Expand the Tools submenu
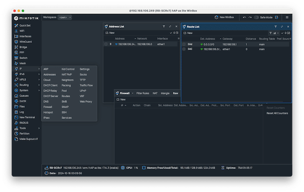The height and width of the screenshot is (192, 304). click(x=39, y=128)
